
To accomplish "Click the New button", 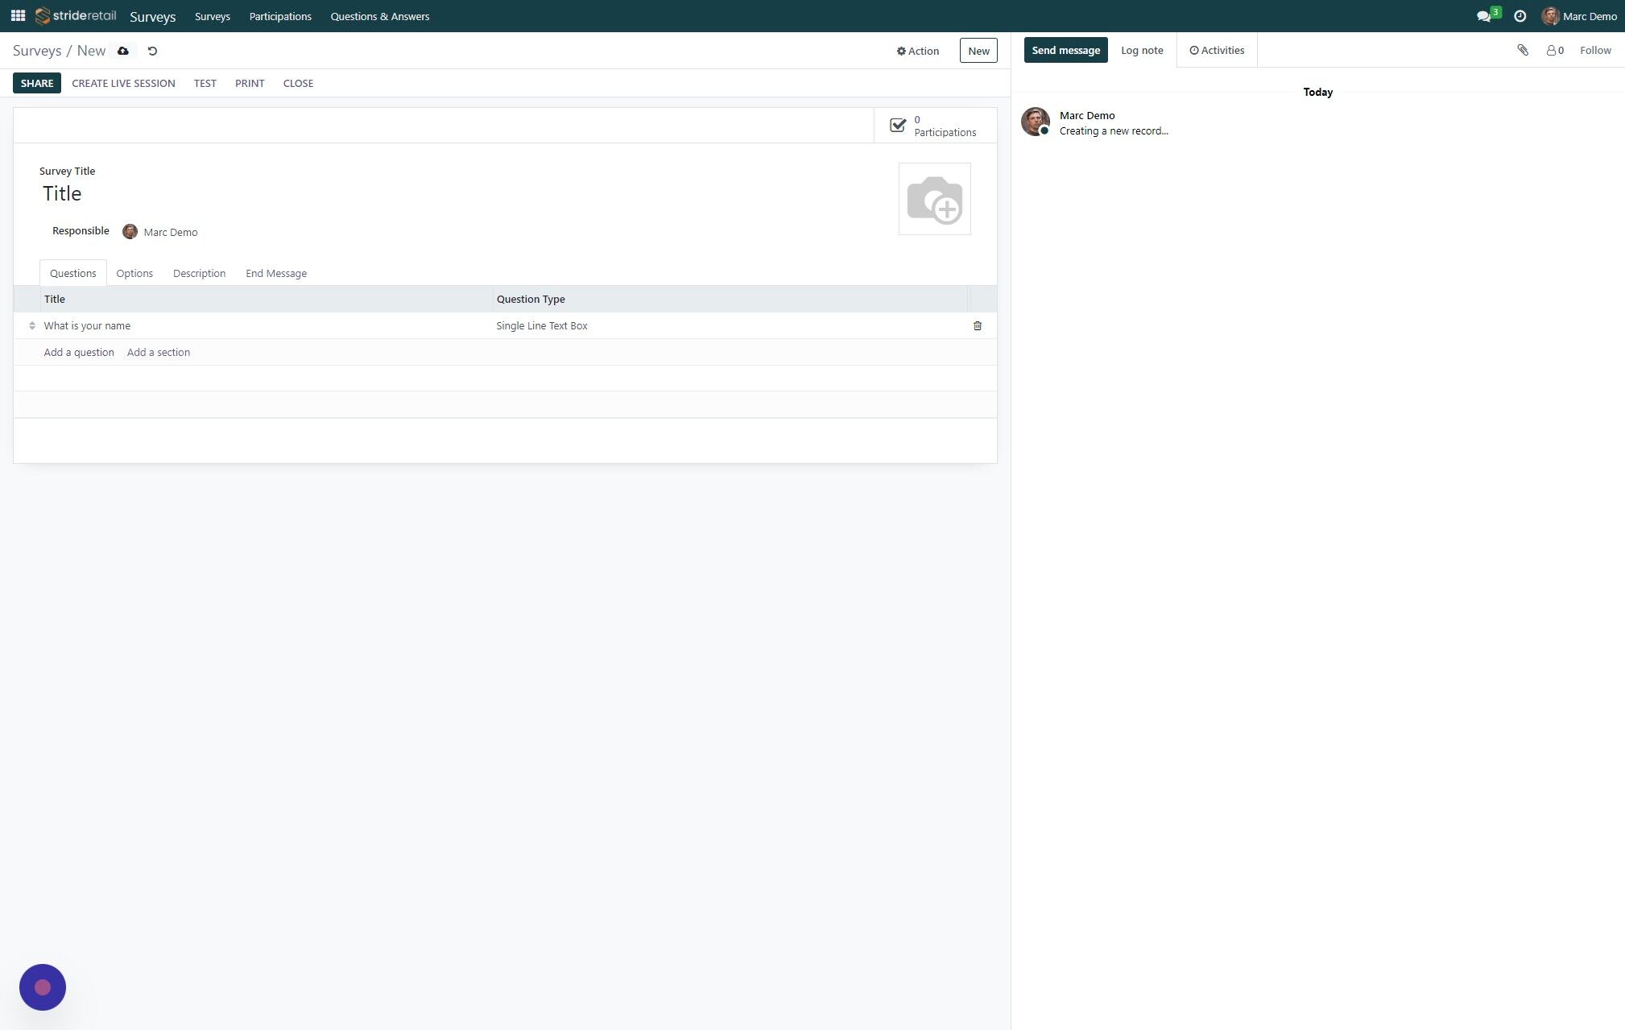I will point(978,51).
